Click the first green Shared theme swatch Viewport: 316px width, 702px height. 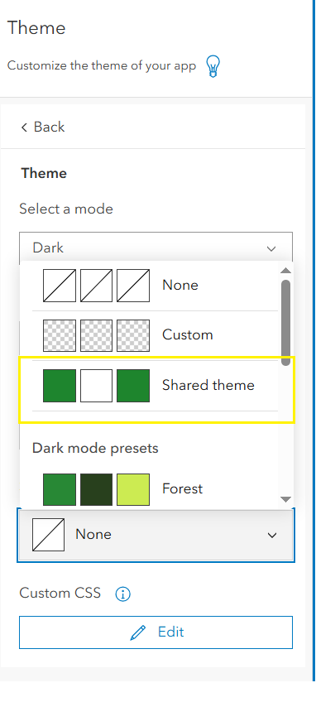[x=60, y=386]
